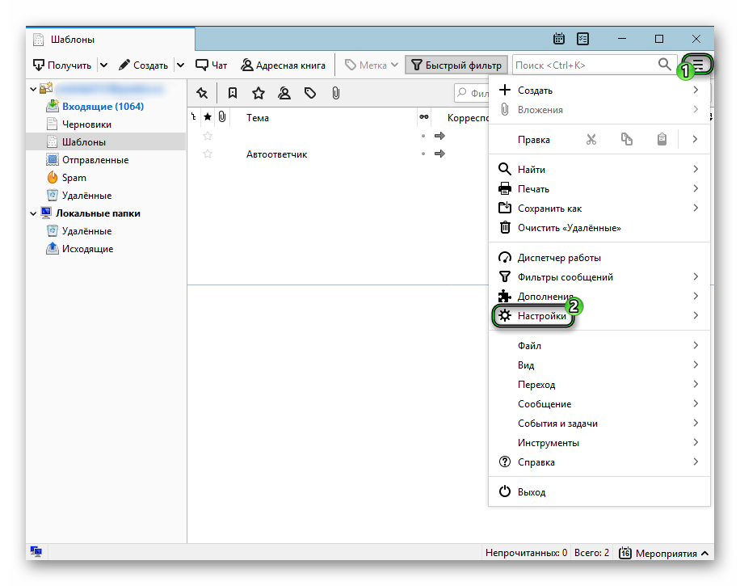Sort by the star column header

click(x=208, y=117)
